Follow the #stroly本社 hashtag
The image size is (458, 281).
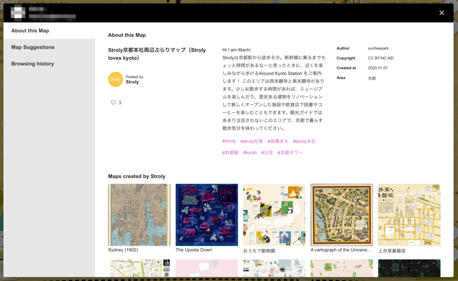pos(304,141)
